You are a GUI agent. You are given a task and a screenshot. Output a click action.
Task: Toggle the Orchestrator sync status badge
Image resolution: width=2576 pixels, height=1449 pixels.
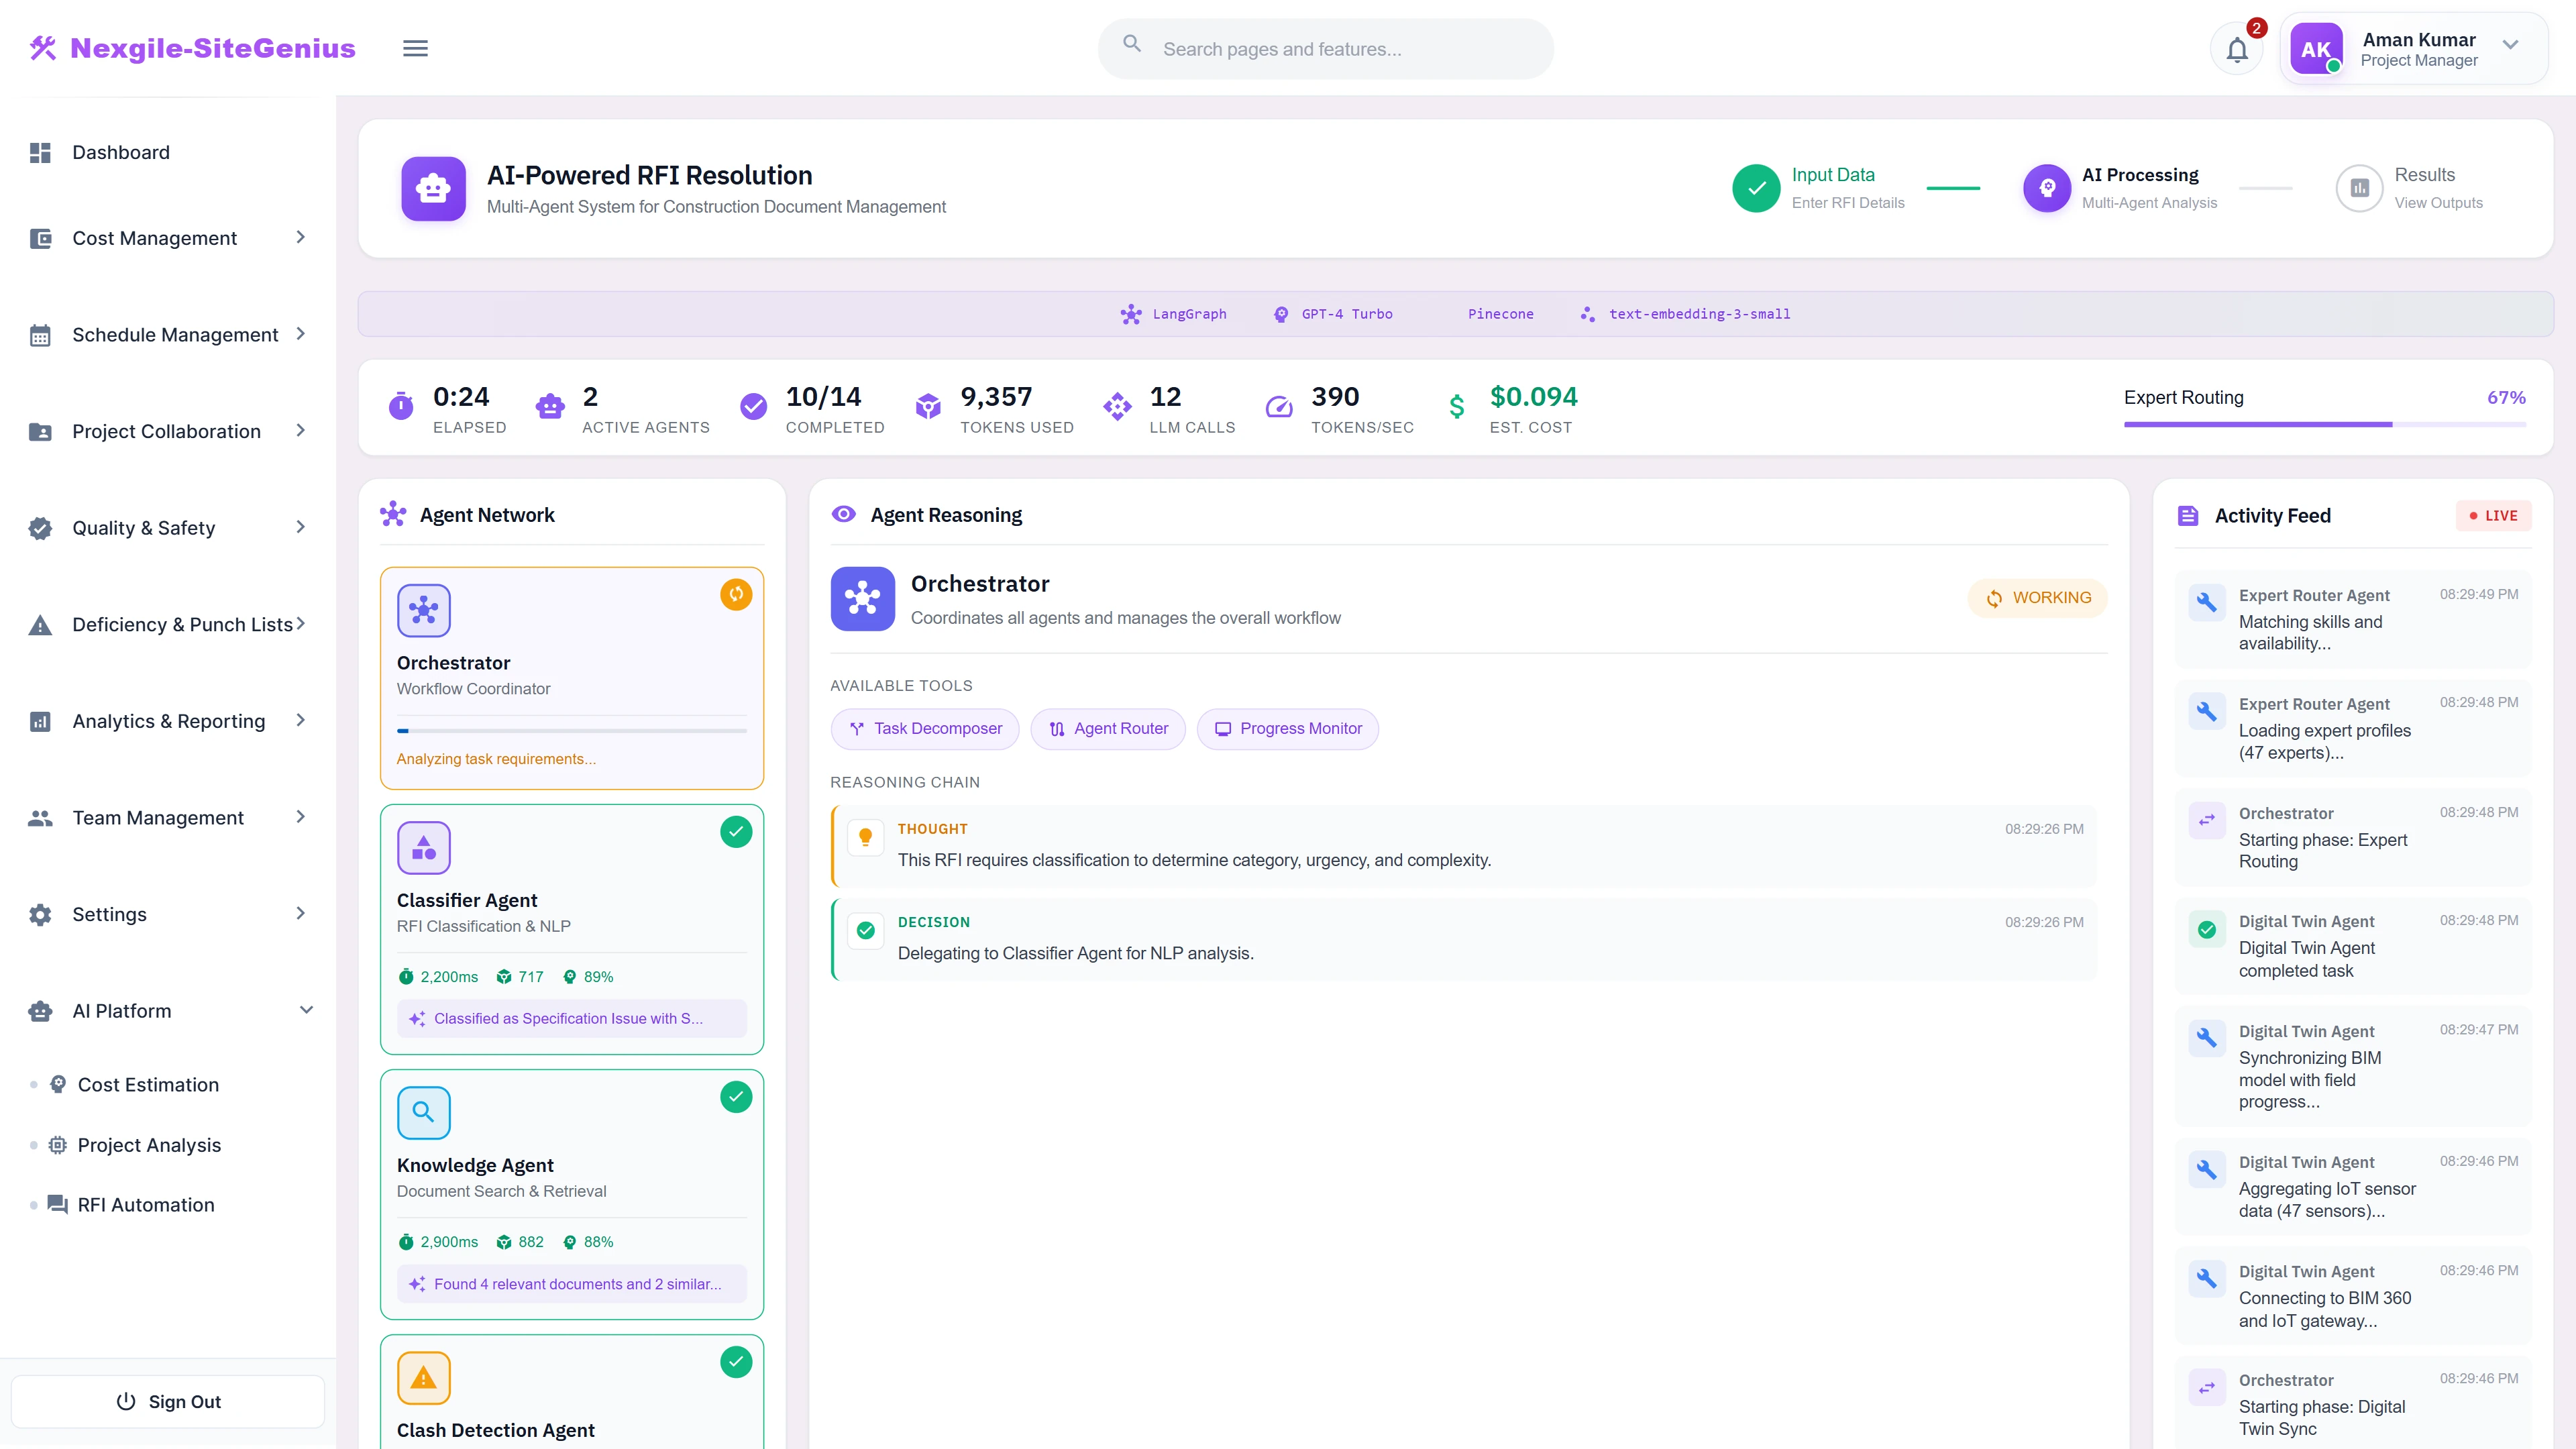click(x=736, y=594)
